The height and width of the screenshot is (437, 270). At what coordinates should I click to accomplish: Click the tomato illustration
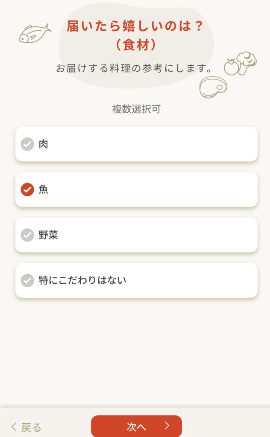231,67
